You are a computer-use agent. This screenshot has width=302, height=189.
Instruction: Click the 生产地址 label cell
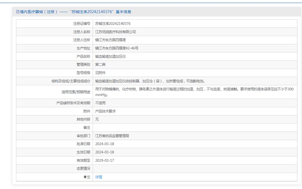click(54, 48)
